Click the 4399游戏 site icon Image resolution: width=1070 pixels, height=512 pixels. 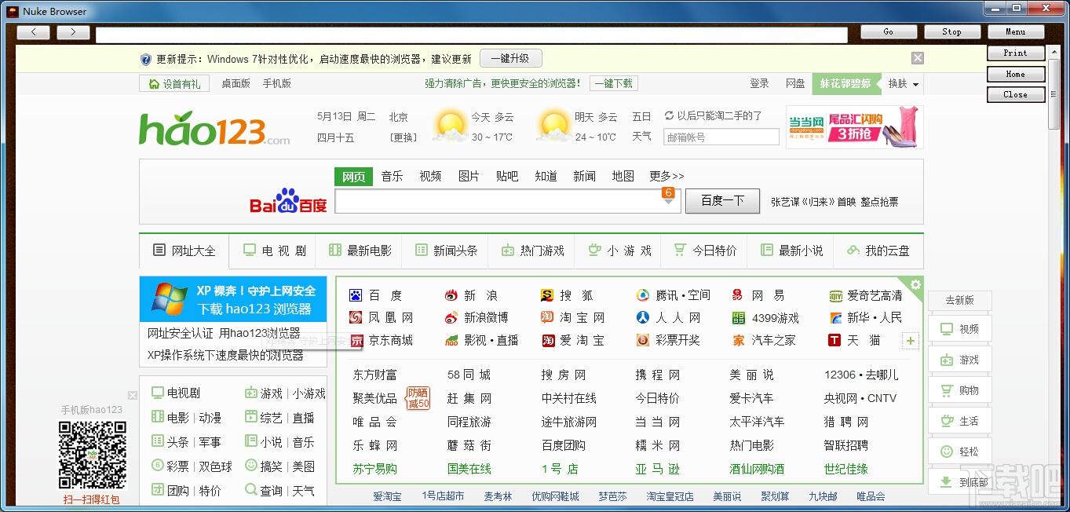pyautogui.click(x=738, y=318)
